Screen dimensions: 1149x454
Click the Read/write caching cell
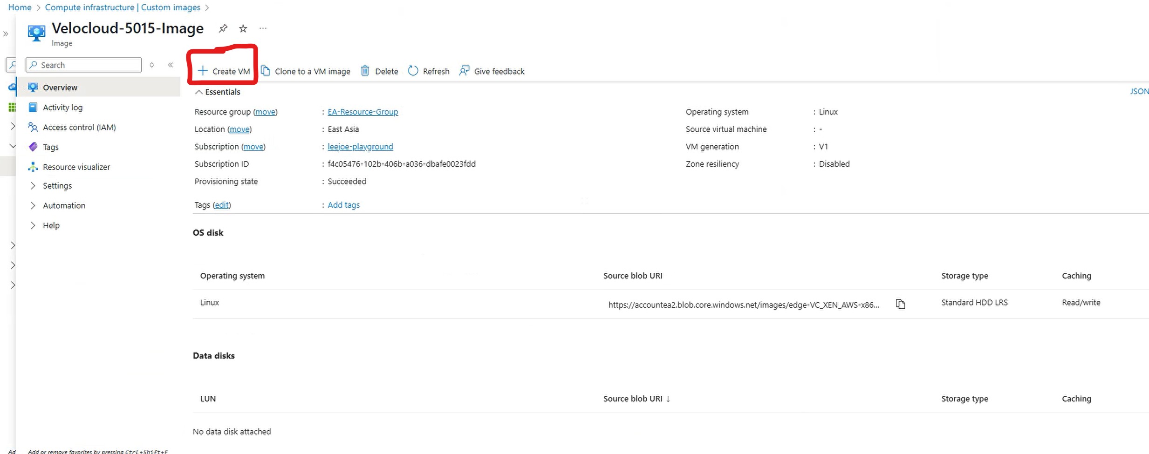coord(1081,302)
